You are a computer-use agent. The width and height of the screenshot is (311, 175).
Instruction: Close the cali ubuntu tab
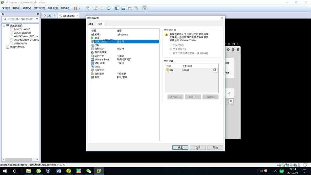pyautogui.click(x=77, y=16)
